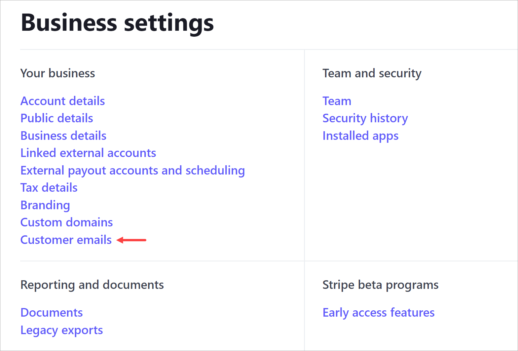
Task: Open Business details page
Action: point(63,136)
